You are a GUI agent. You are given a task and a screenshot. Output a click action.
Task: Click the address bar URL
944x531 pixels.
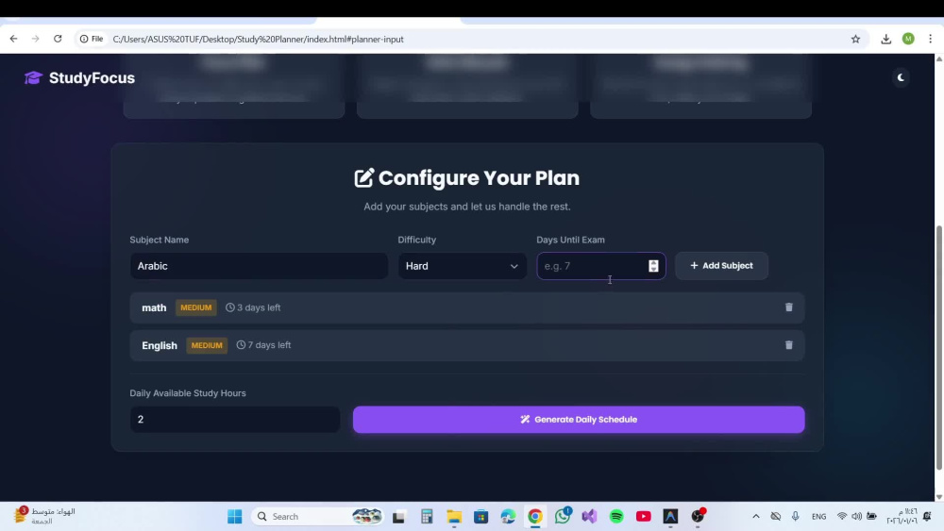(x=259, y=39)
